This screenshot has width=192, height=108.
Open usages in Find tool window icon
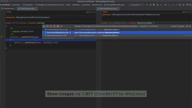pos(190,26)
